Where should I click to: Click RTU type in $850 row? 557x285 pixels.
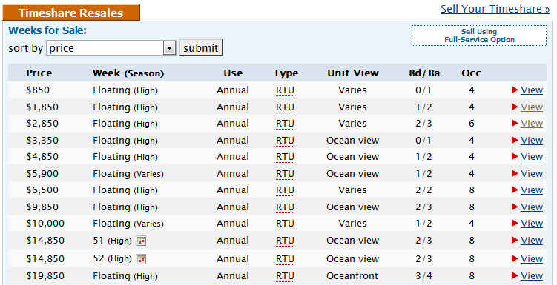(285, 90)
